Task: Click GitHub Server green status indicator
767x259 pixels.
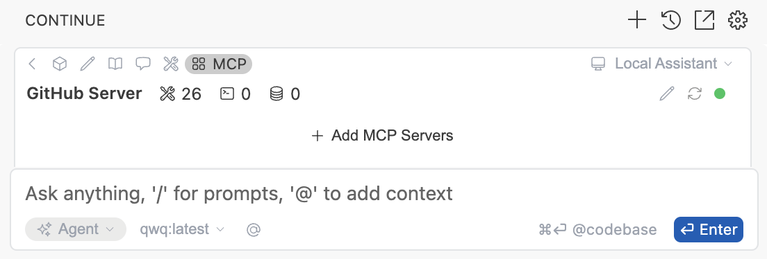Action: 720,93
